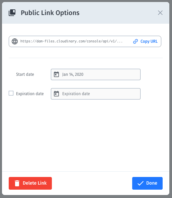Confirm settings with the Done button
Image resolution: width=172 pixels, height=198 pixels.
(x=147, y=183)
